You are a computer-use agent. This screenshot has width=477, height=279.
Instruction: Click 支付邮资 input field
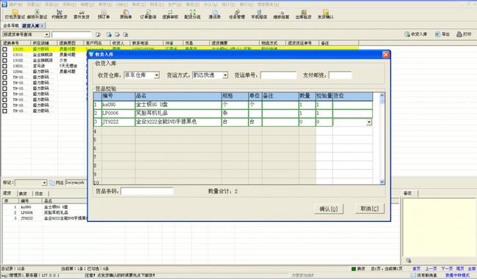[340, 75]
